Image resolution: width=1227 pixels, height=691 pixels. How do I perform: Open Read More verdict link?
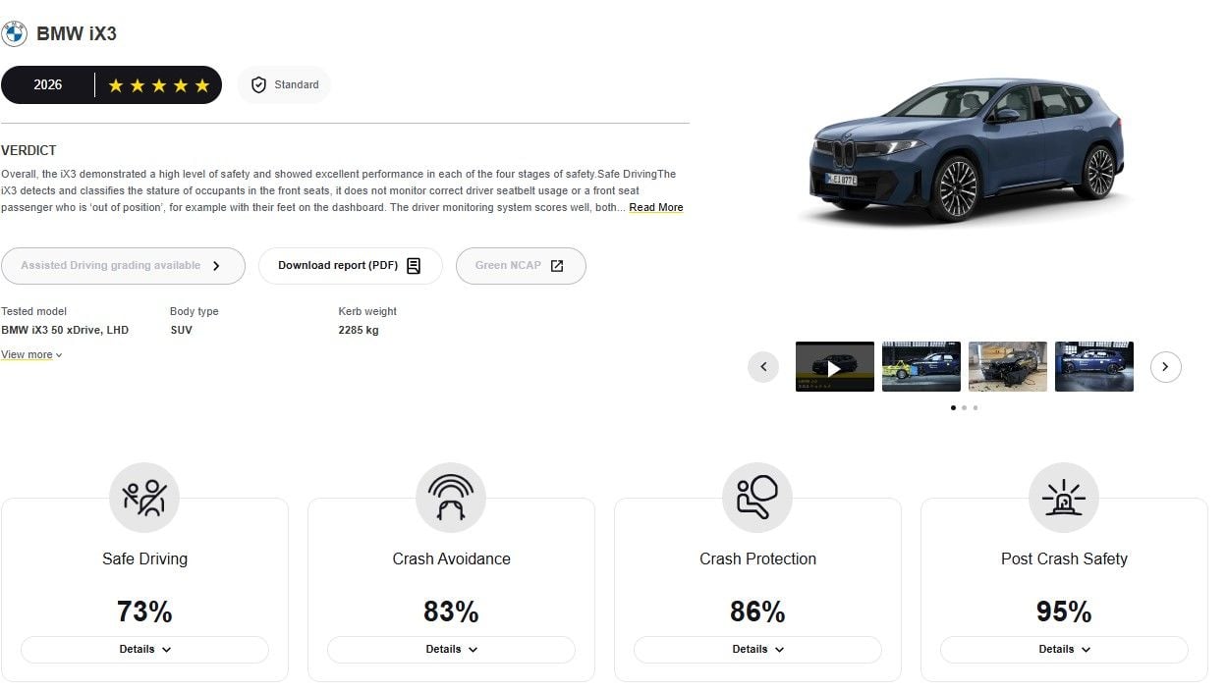tap(656, 208)
